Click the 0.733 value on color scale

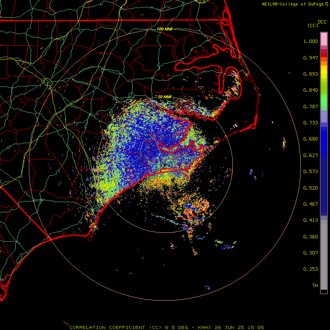(x=311, y=123)
